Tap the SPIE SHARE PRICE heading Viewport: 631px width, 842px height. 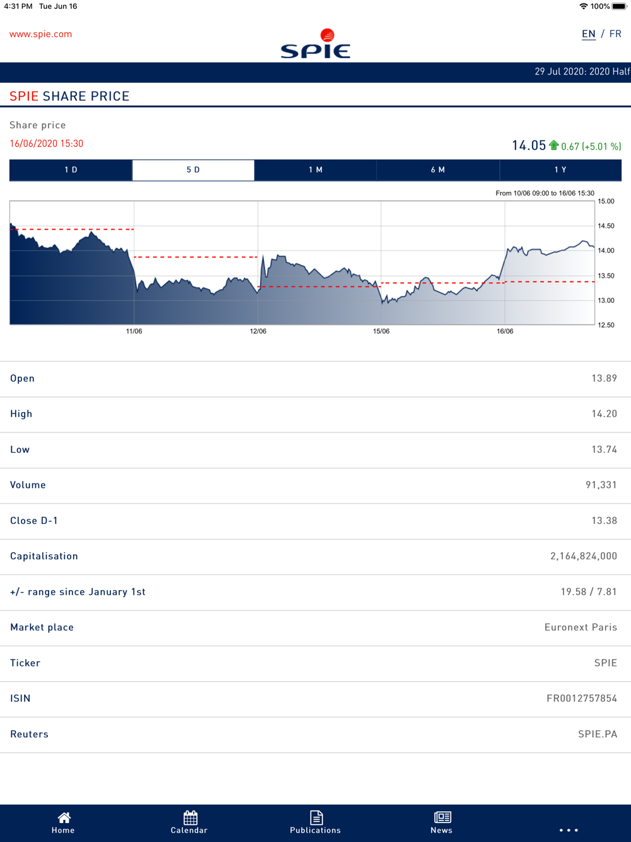(69, 96)
